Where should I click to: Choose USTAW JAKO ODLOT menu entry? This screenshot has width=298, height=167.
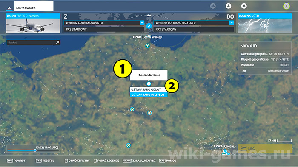click(149, 89)
